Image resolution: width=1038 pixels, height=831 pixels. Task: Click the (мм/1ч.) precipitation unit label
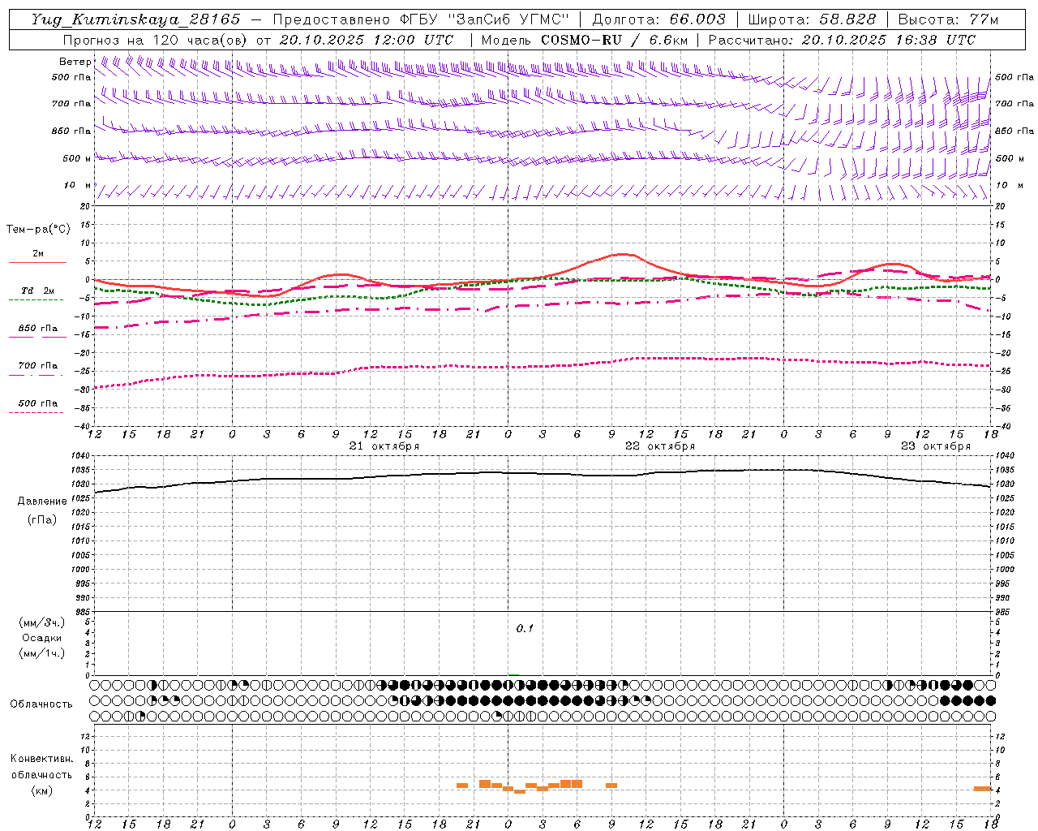tap(42, 653)
